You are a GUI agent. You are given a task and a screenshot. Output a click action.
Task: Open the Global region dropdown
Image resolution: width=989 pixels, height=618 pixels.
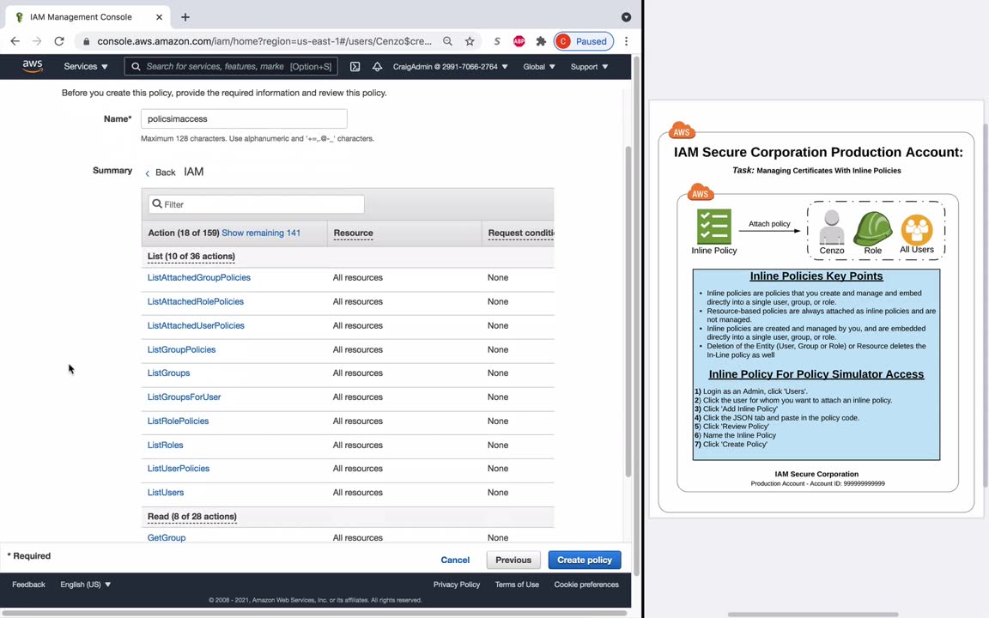coord(538,66)
